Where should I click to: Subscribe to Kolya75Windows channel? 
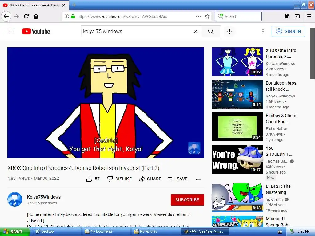pyautogui.click(x=187, y=200)
